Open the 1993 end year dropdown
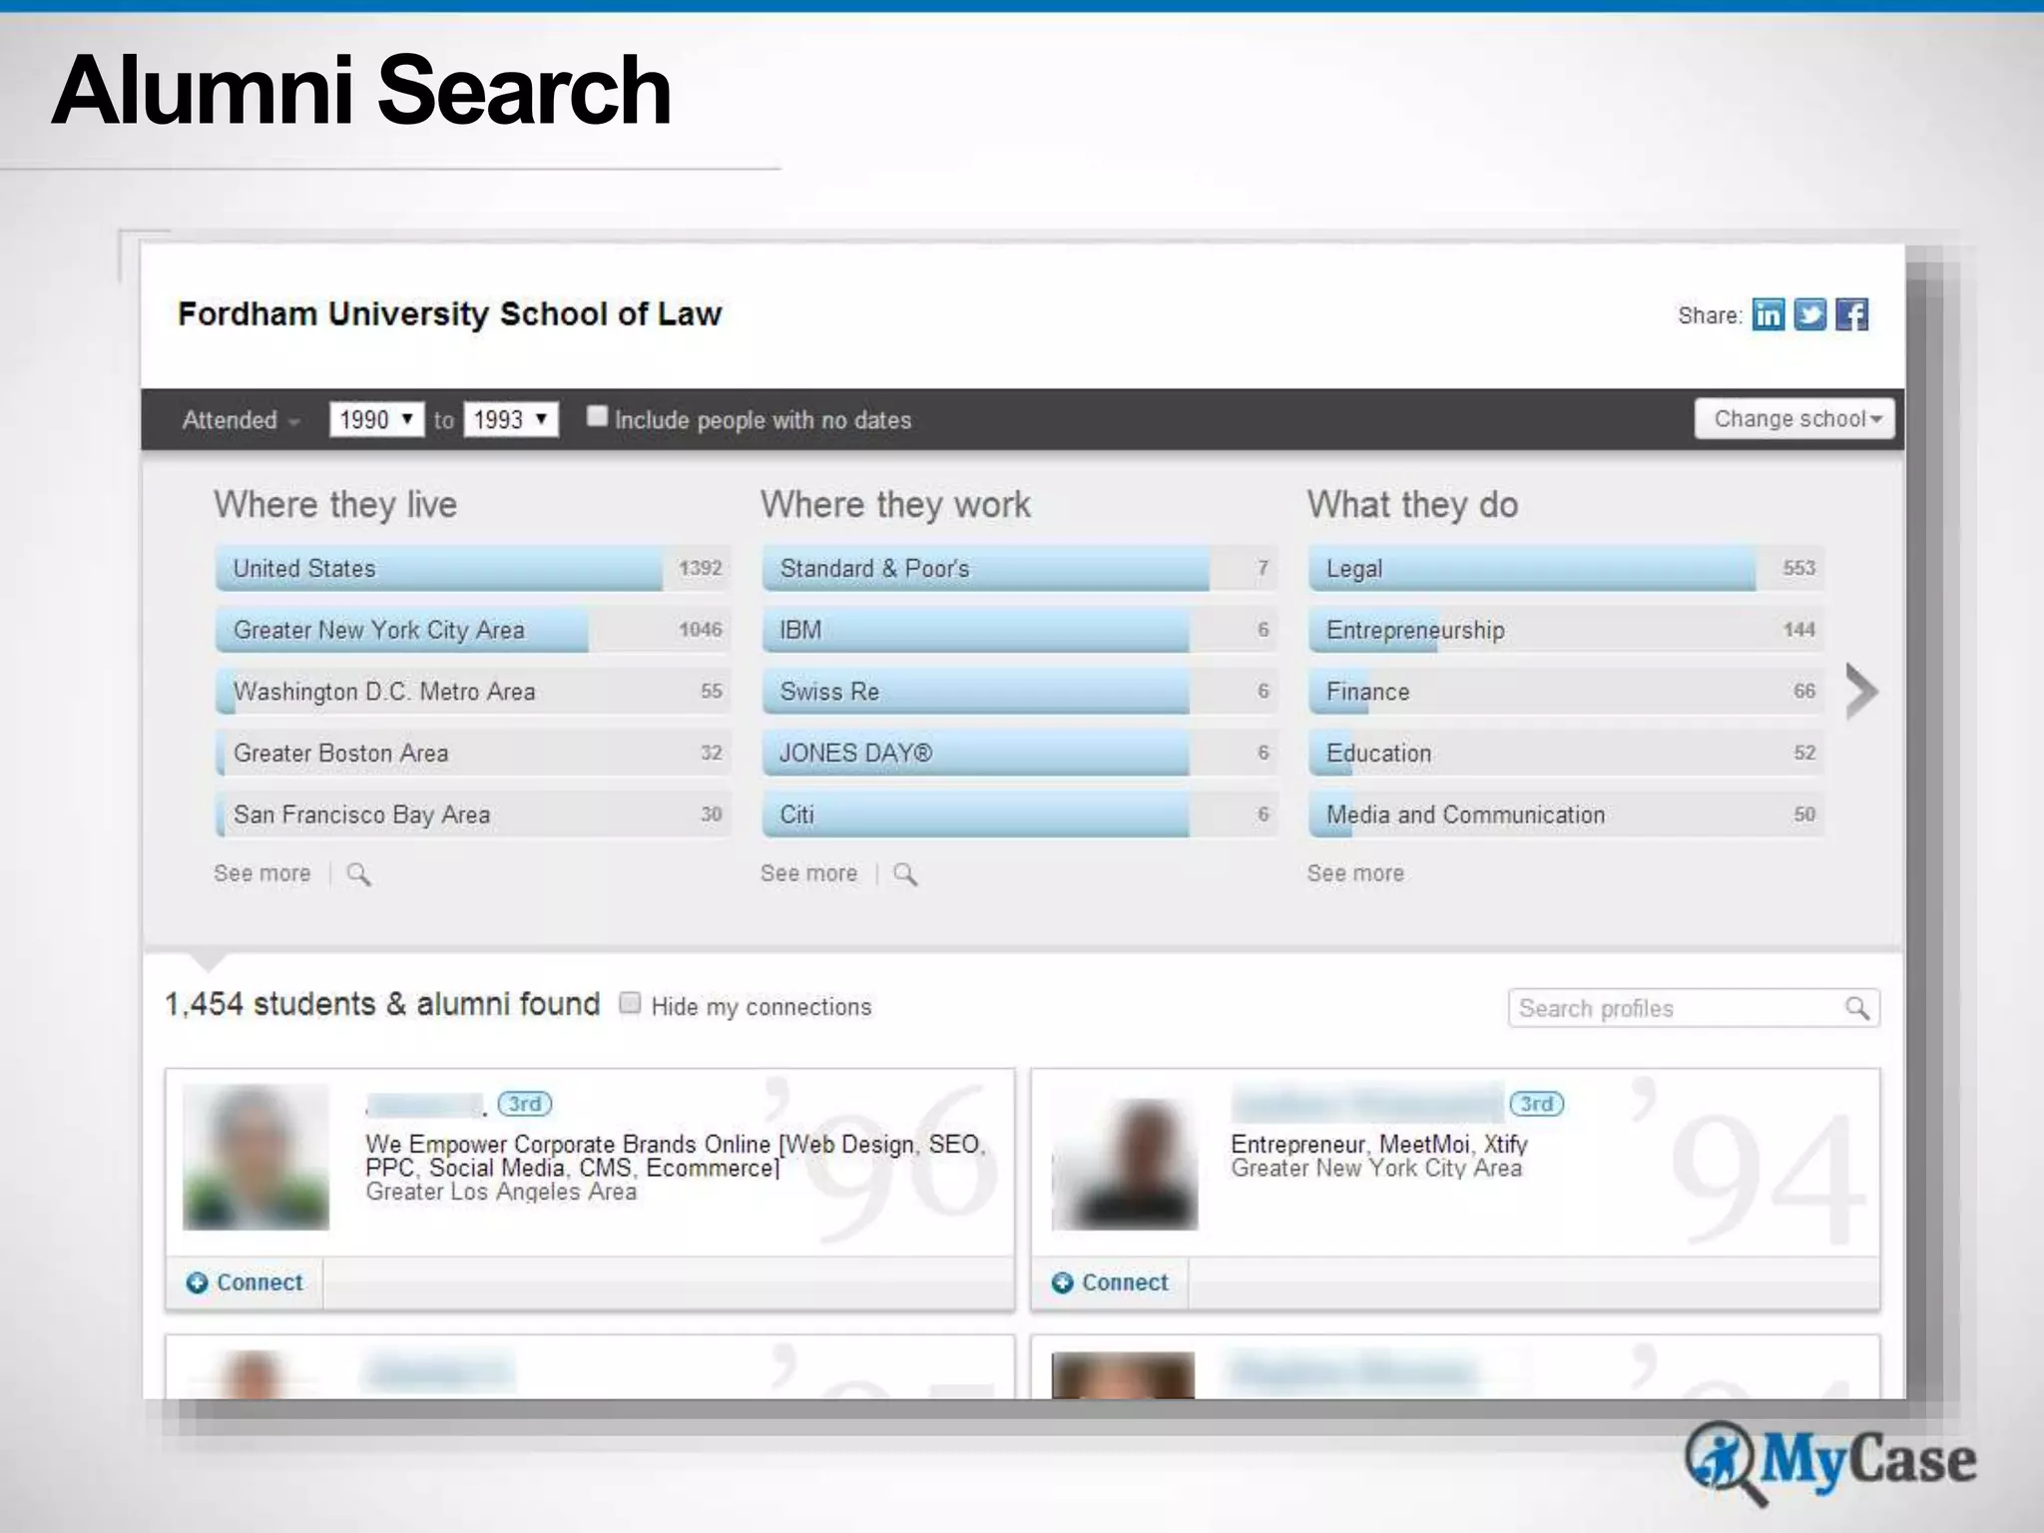 click(x=511, y=419)
